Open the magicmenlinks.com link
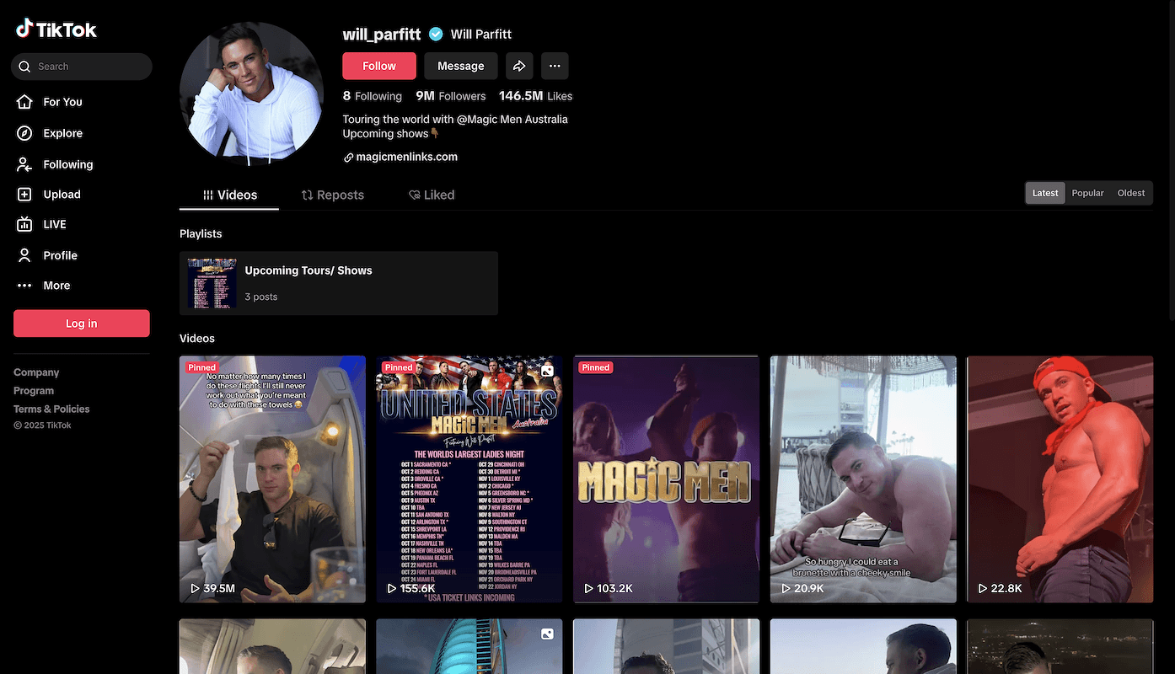 point(406,157)
